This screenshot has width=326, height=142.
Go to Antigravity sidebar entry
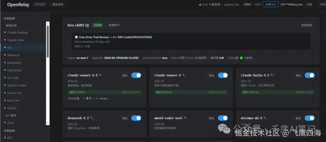[x=23, y=63]
